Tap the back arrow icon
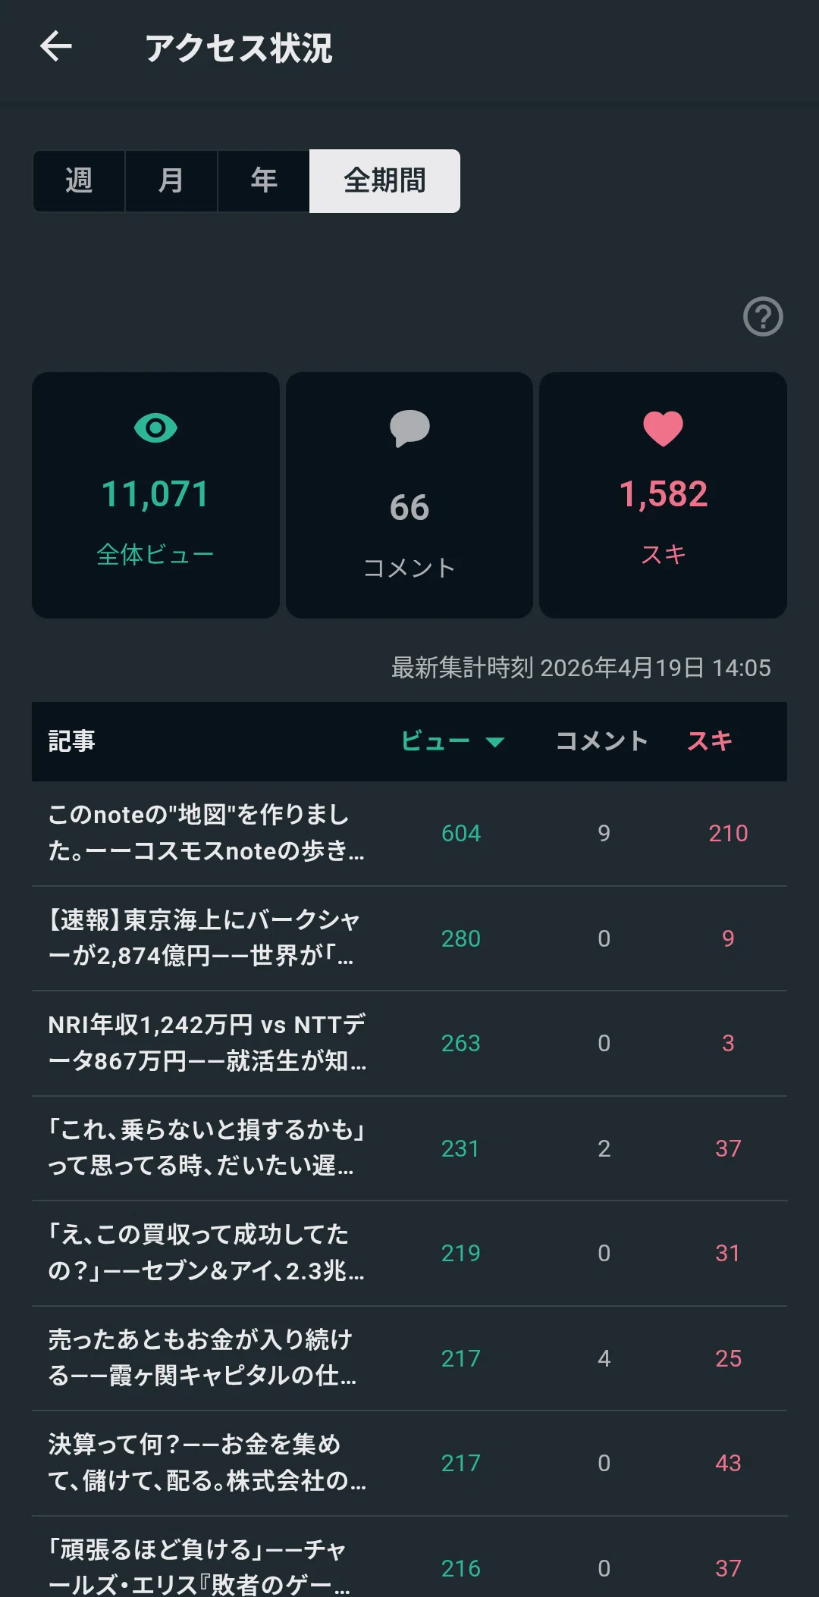The width and height of the screenshot is (819, 1597). 56,46
